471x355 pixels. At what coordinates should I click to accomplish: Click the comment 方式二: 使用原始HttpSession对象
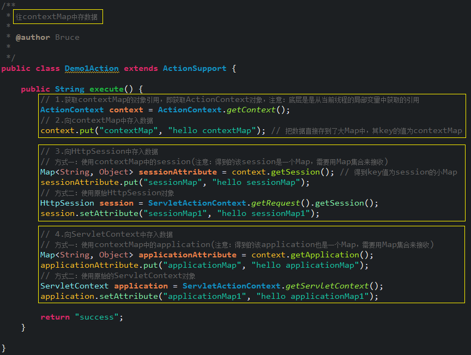coord(107,193)
